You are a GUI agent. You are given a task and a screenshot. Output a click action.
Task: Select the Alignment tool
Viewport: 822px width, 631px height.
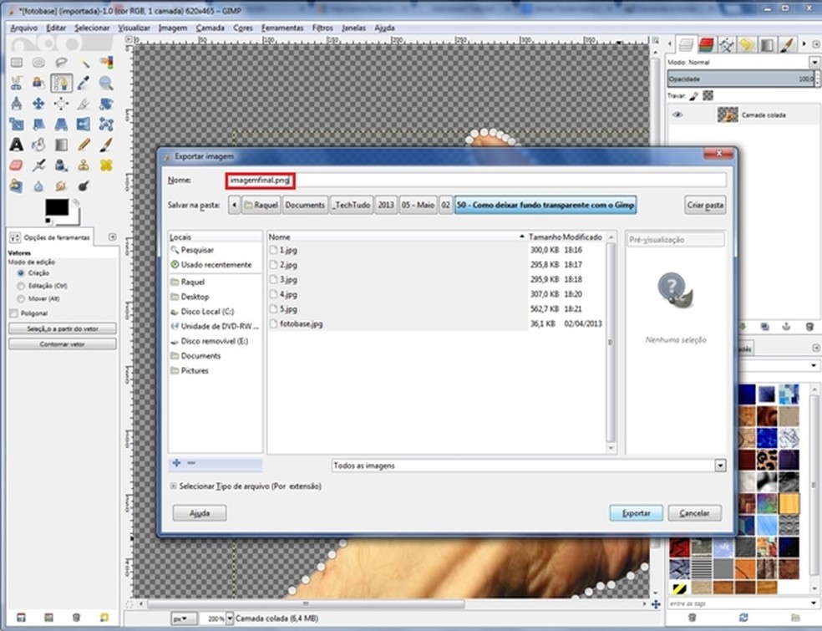(61, 104)
